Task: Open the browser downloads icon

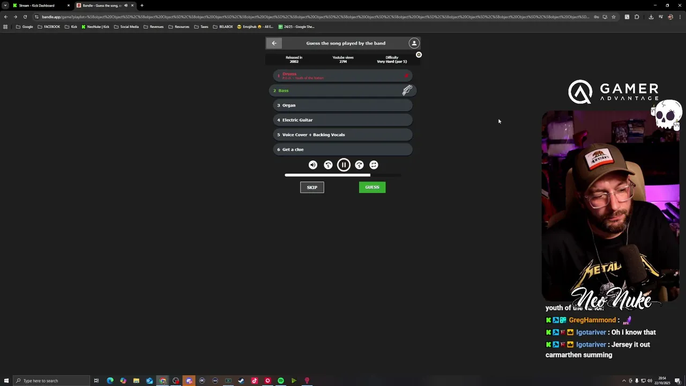Action: [651, 17]
